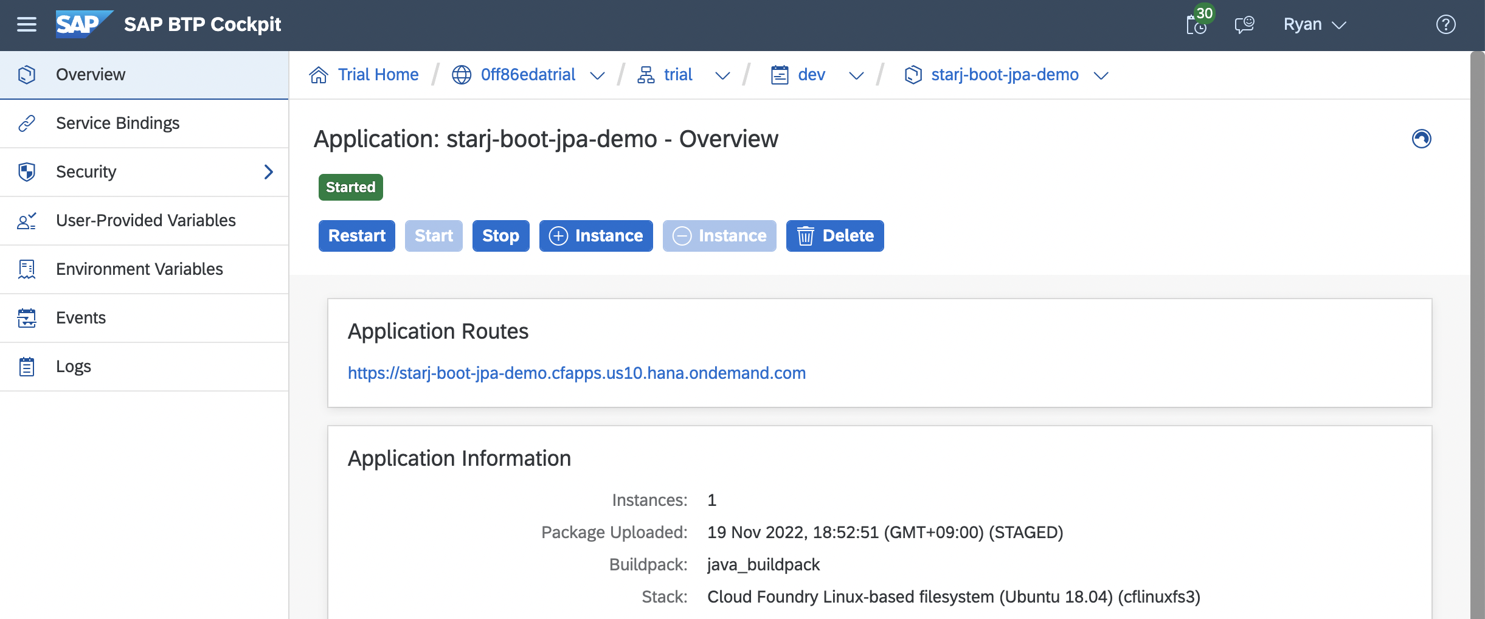Viewport: 1485px width, 619px height.
Task: Navigate to dev space link
Action: click(811, 75)
